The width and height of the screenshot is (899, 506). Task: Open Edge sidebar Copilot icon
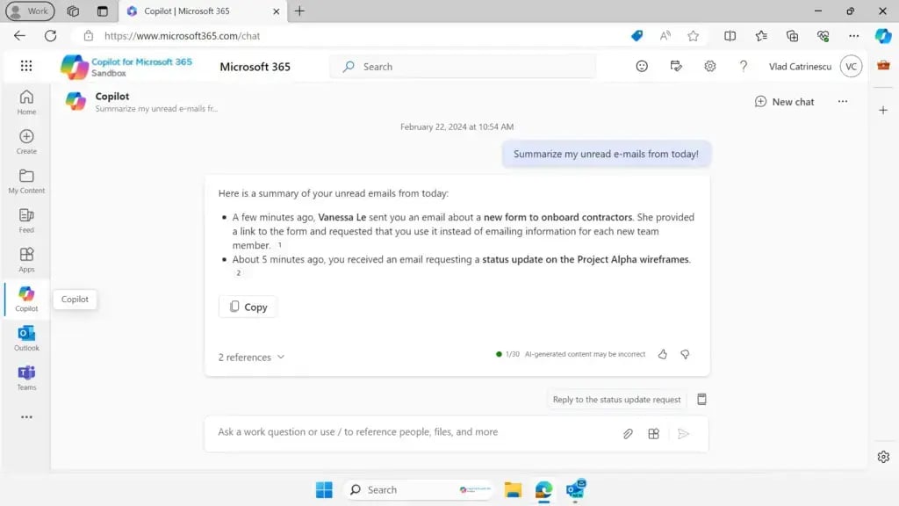tap(883, 35)
